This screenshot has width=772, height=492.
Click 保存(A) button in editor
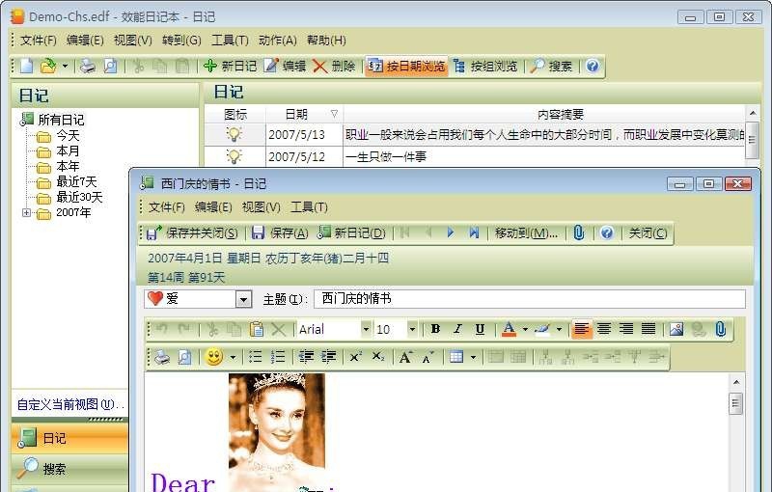coord(279,232)
